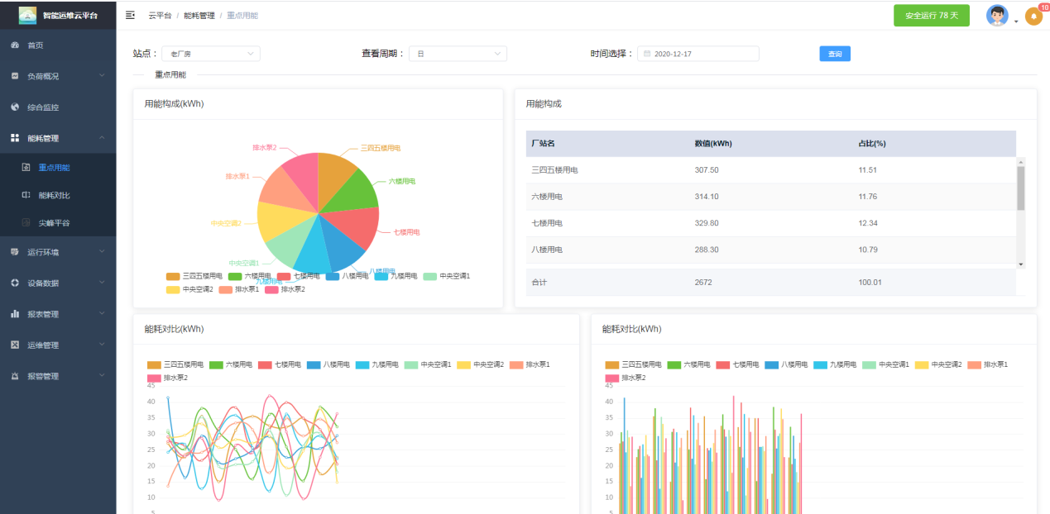1050x514 pixels.
Task: Expand the 负荷概况 sidebar menu
Action: click(58, 76)
